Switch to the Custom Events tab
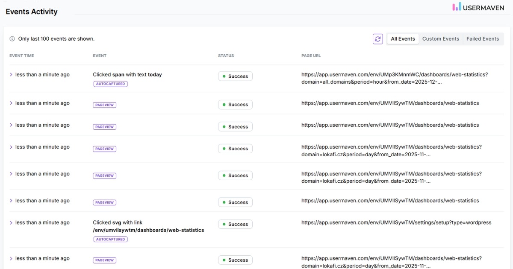 (x=441, y=39)
